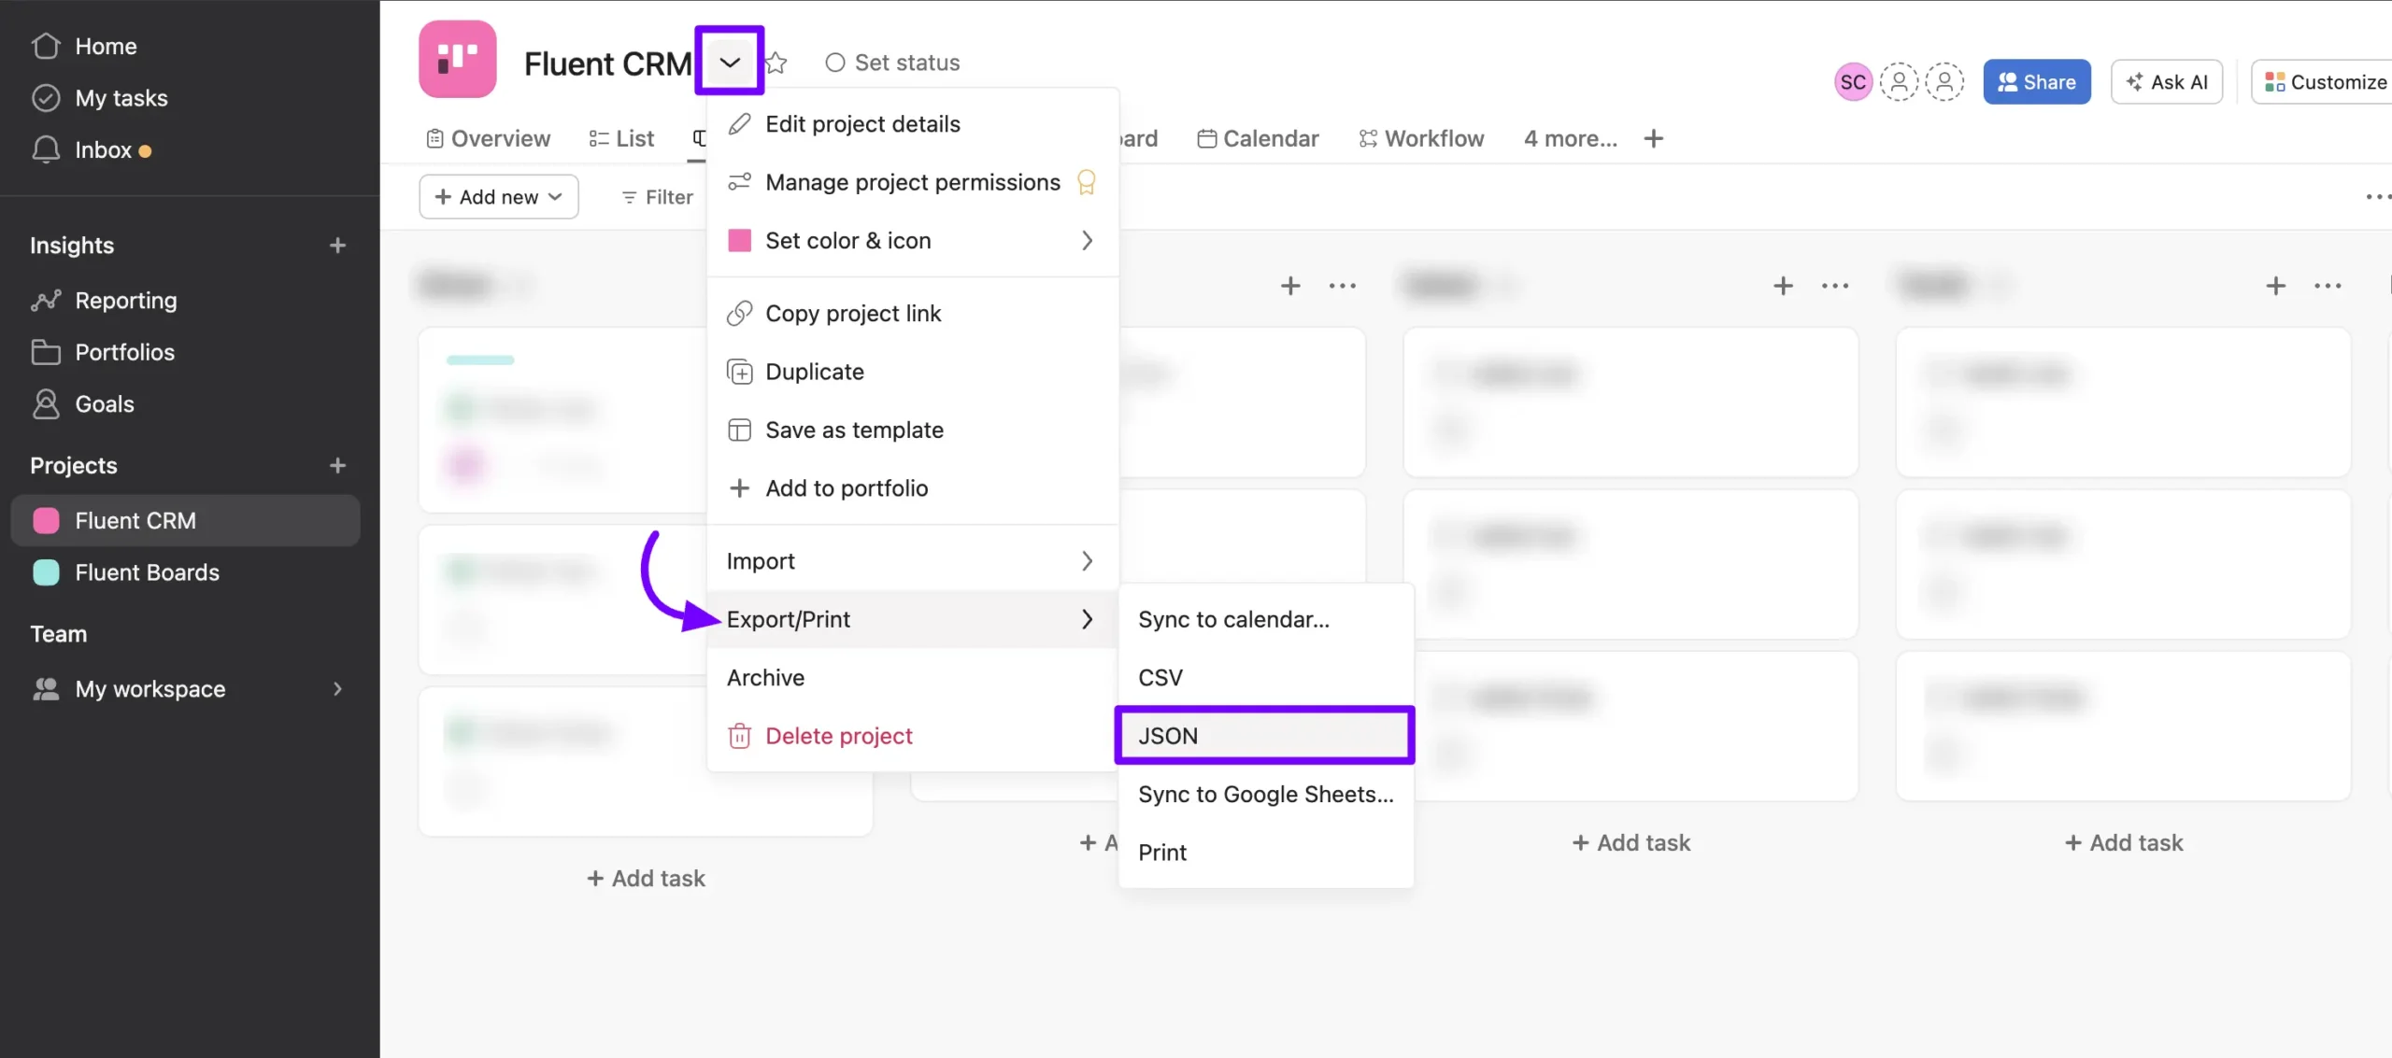
Task: Select the Calendar tab
Action: point(1271,137)
